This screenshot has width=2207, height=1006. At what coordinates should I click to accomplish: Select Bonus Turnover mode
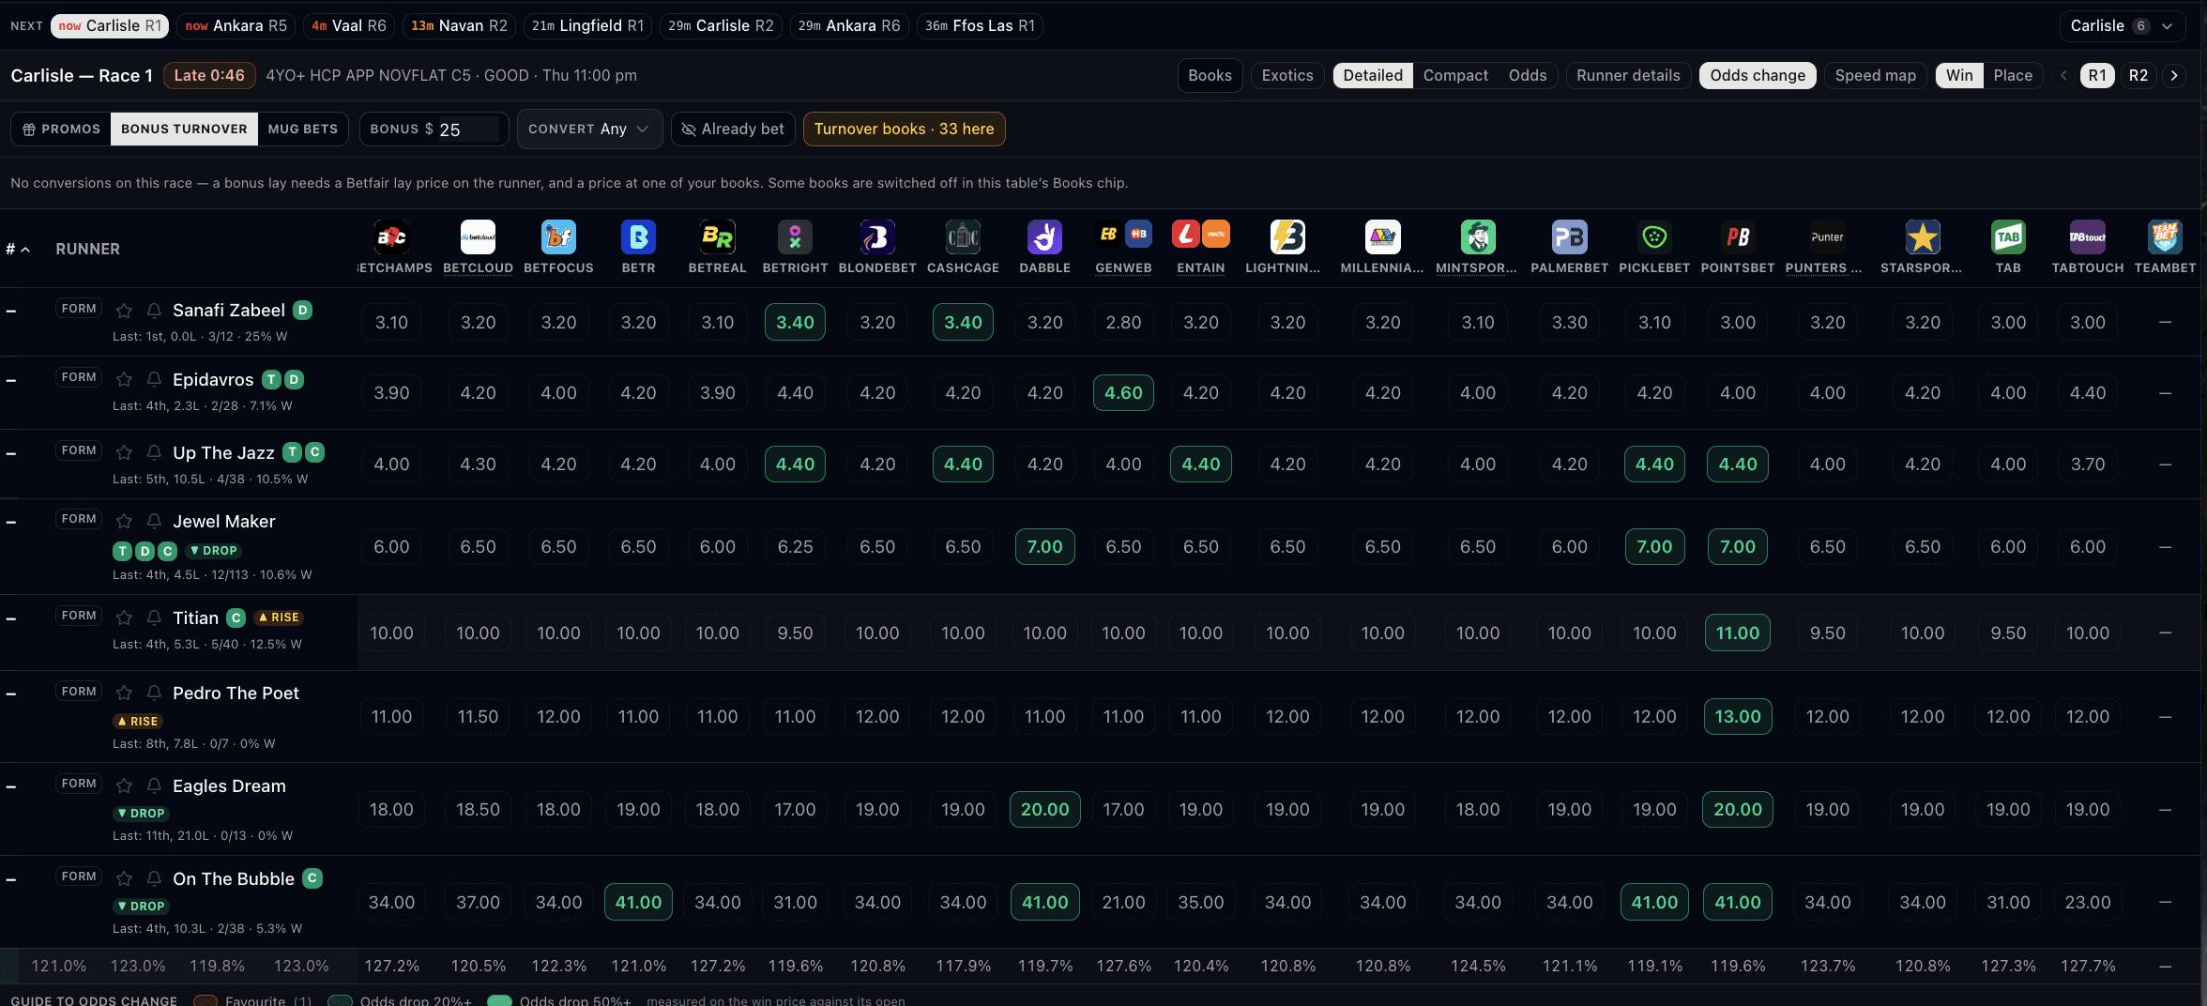coord(184,129)
